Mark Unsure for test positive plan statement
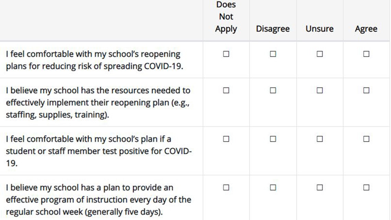 319,139
